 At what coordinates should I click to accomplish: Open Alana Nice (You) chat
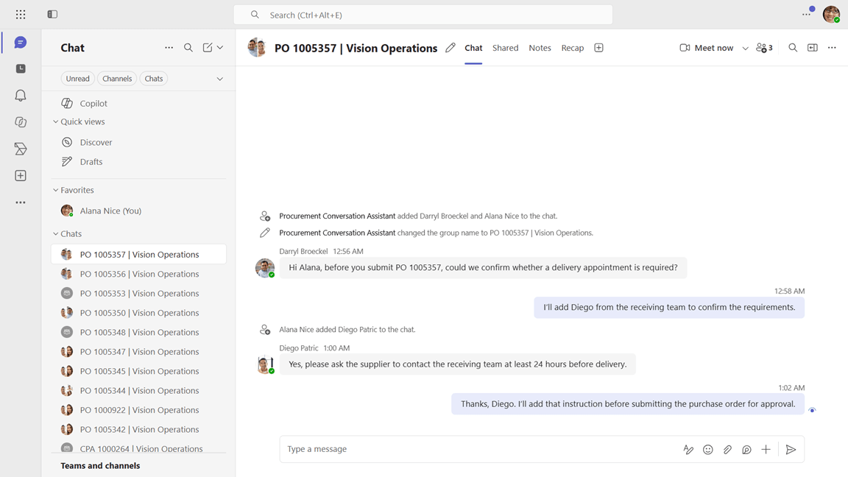tap(138, 211)
